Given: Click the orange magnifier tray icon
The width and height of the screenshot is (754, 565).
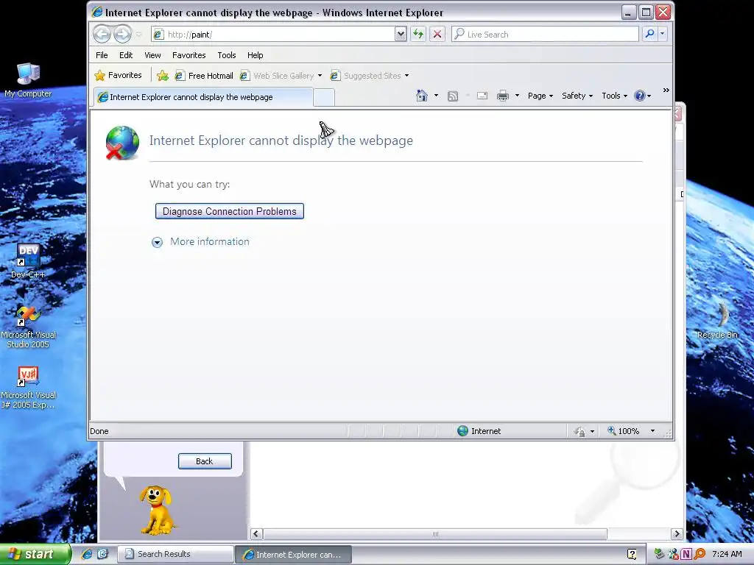Looking at the screenshot, I should [700, 555].
